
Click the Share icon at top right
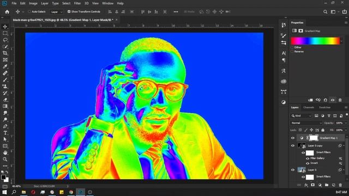[344, 12]
